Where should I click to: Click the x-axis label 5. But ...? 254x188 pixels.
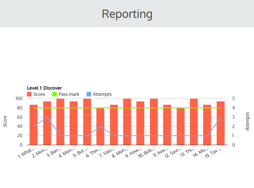pos(80,152)
